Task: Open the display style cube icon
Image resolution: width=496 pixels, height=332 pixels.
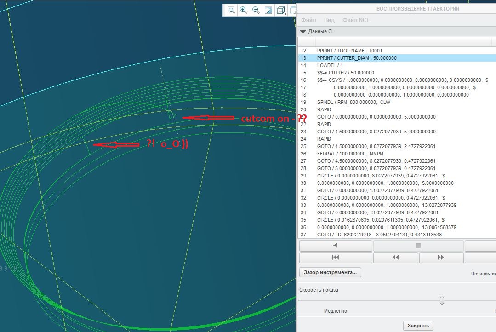Action: pyautogui.click(x=280, y=10)
